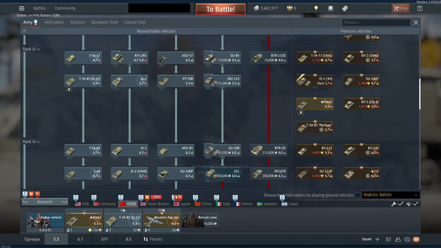Select the T-34-57 vehicle card
The width and height of the screenshot is (441, 248).
click(83, 58)
